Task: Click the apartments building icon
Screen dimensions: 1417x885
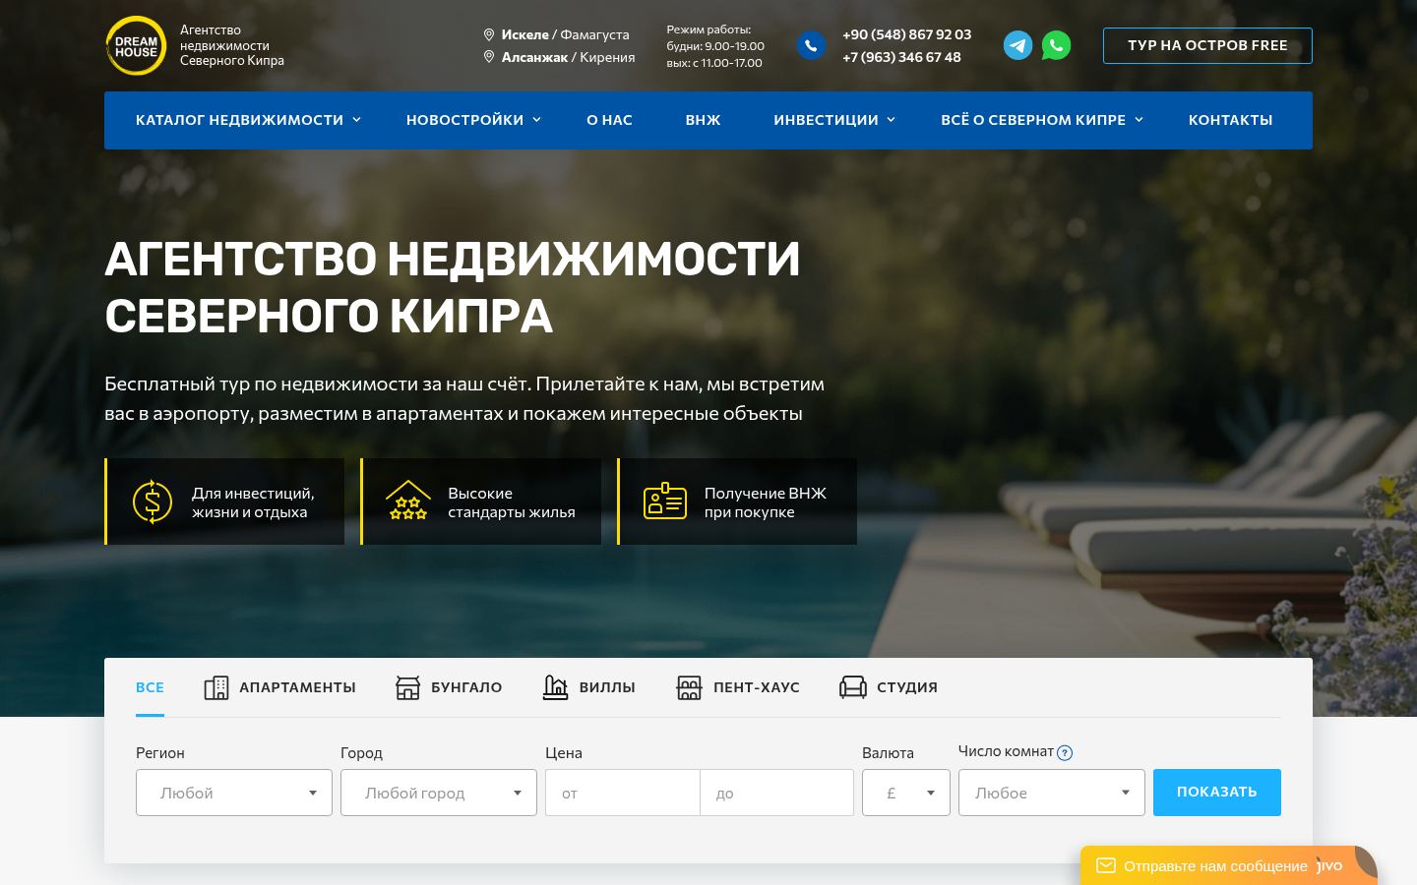Action: [x=216, y=687]
